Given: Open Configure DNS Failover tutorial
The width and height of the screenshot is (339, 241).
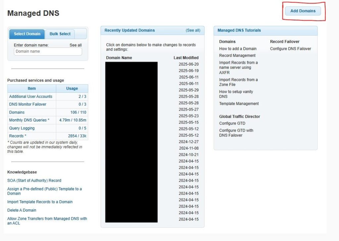Looking at the screenshot, I should coord(290,49).
